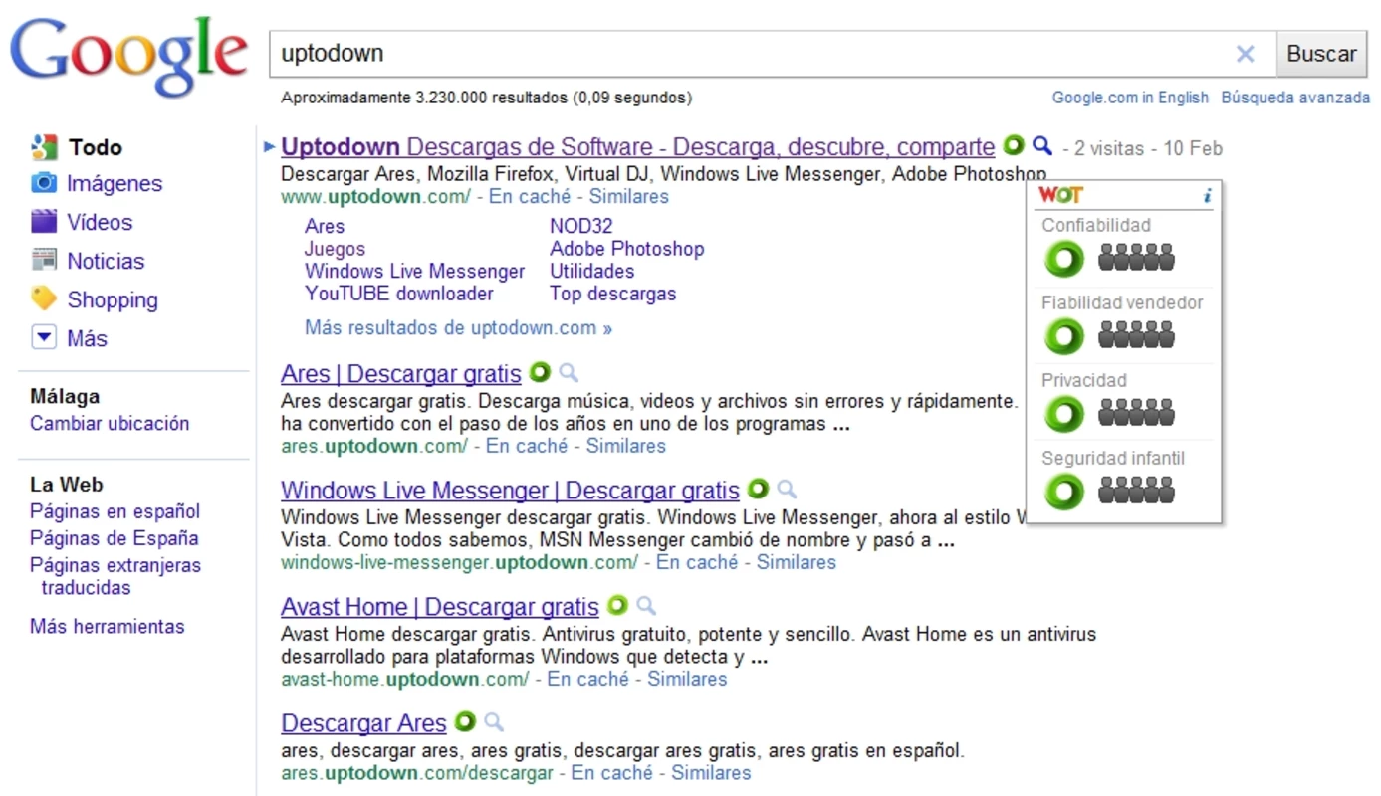Click the Imágenes camera icon
This screenshot has height=796, width=1381.
tap(44, 183)
